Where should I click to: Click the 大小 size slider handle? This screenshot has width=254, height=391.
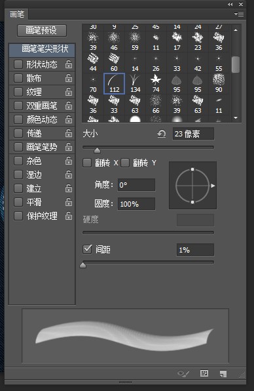[98, 150]
